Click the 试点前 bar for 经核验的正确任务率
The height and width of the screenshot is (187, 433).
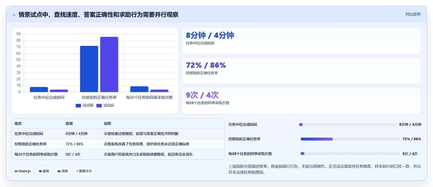coord(89,69)
